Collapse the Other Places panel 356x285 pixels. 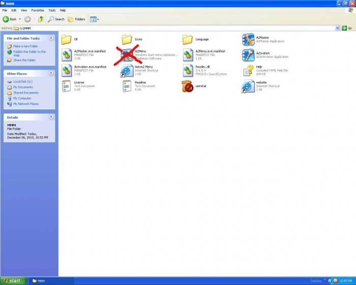tap(51, 73)
